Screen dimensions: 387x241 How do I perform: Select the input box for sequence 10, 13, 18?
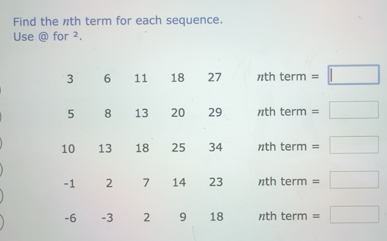coord(354,145)
